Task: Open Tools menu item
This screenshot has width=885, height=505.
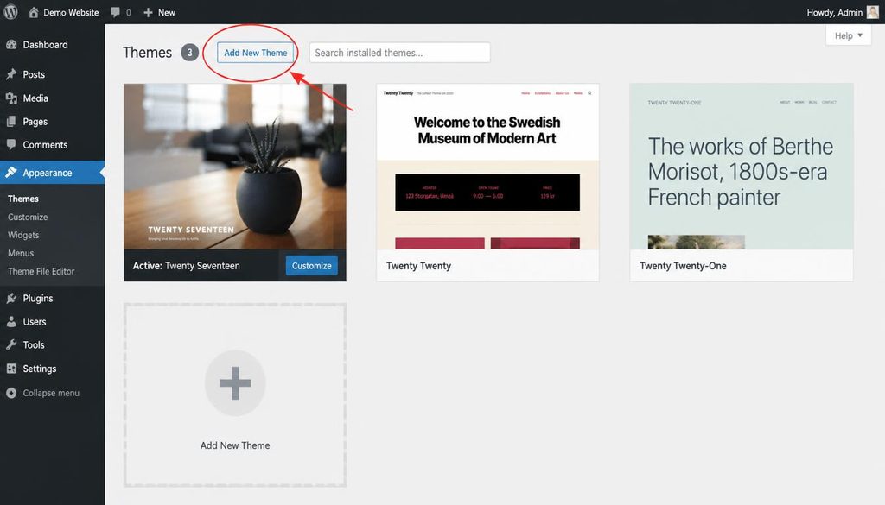Action: (x=52, y=344)
